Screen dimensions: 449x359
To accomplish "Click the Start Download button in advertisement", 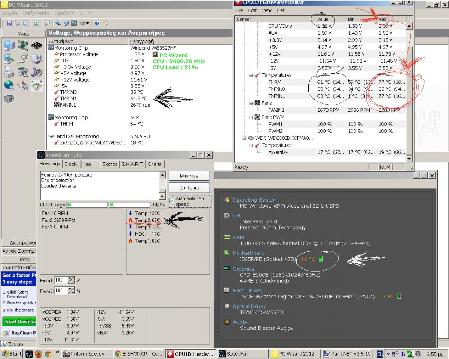I will click(19, 322).
